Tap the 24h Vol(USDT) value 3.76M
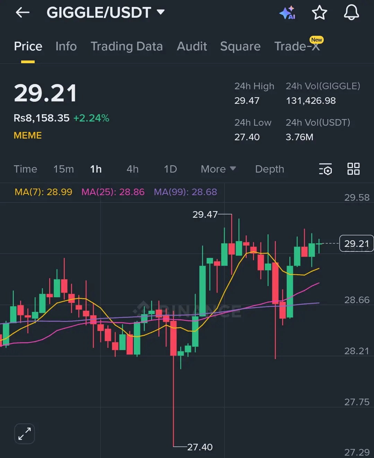374x458 pixels. (x=299, y=137)
